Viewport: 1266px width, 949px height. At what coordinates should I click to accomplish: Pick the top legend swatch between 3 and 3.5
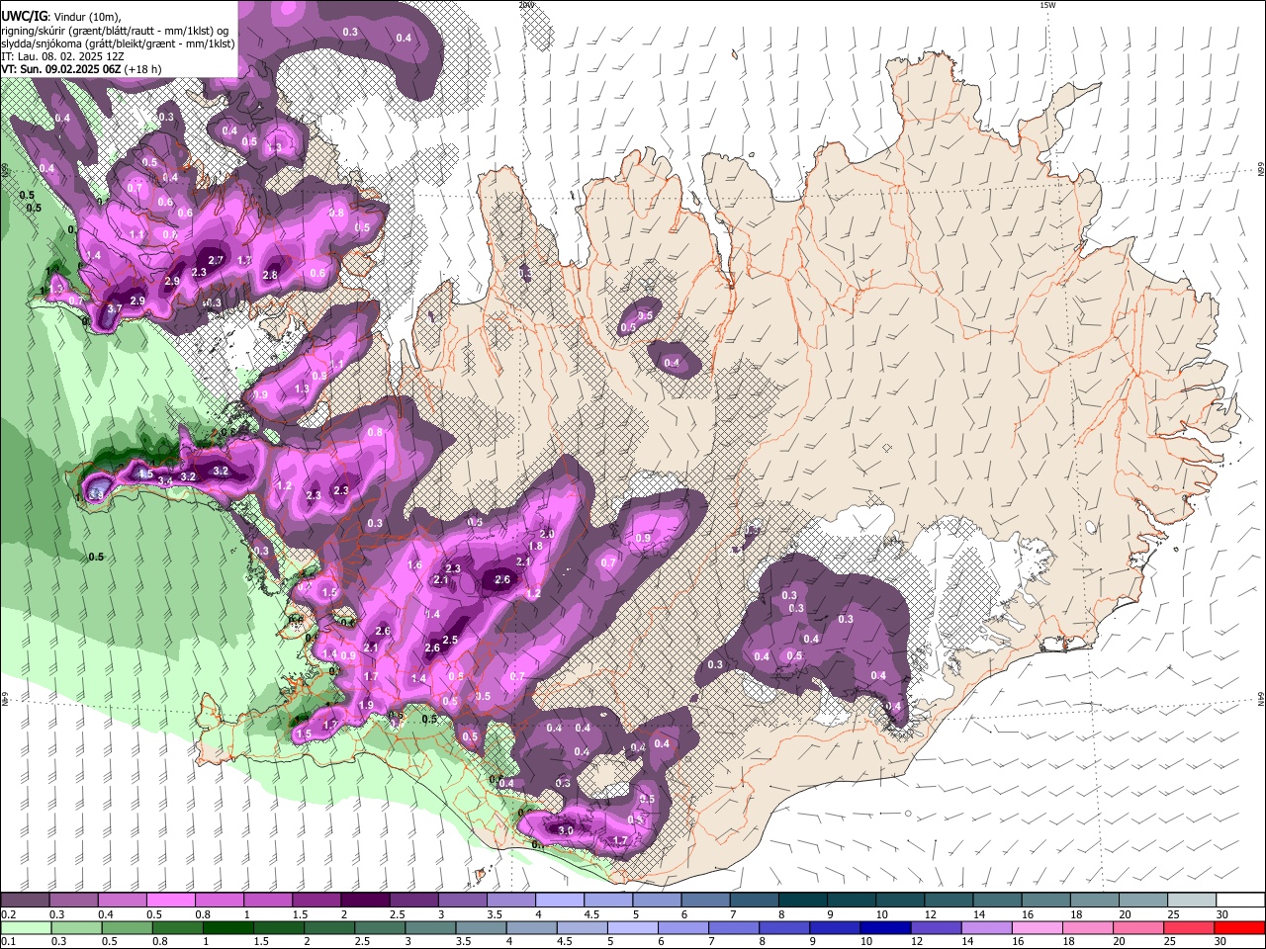pos(462,901)
